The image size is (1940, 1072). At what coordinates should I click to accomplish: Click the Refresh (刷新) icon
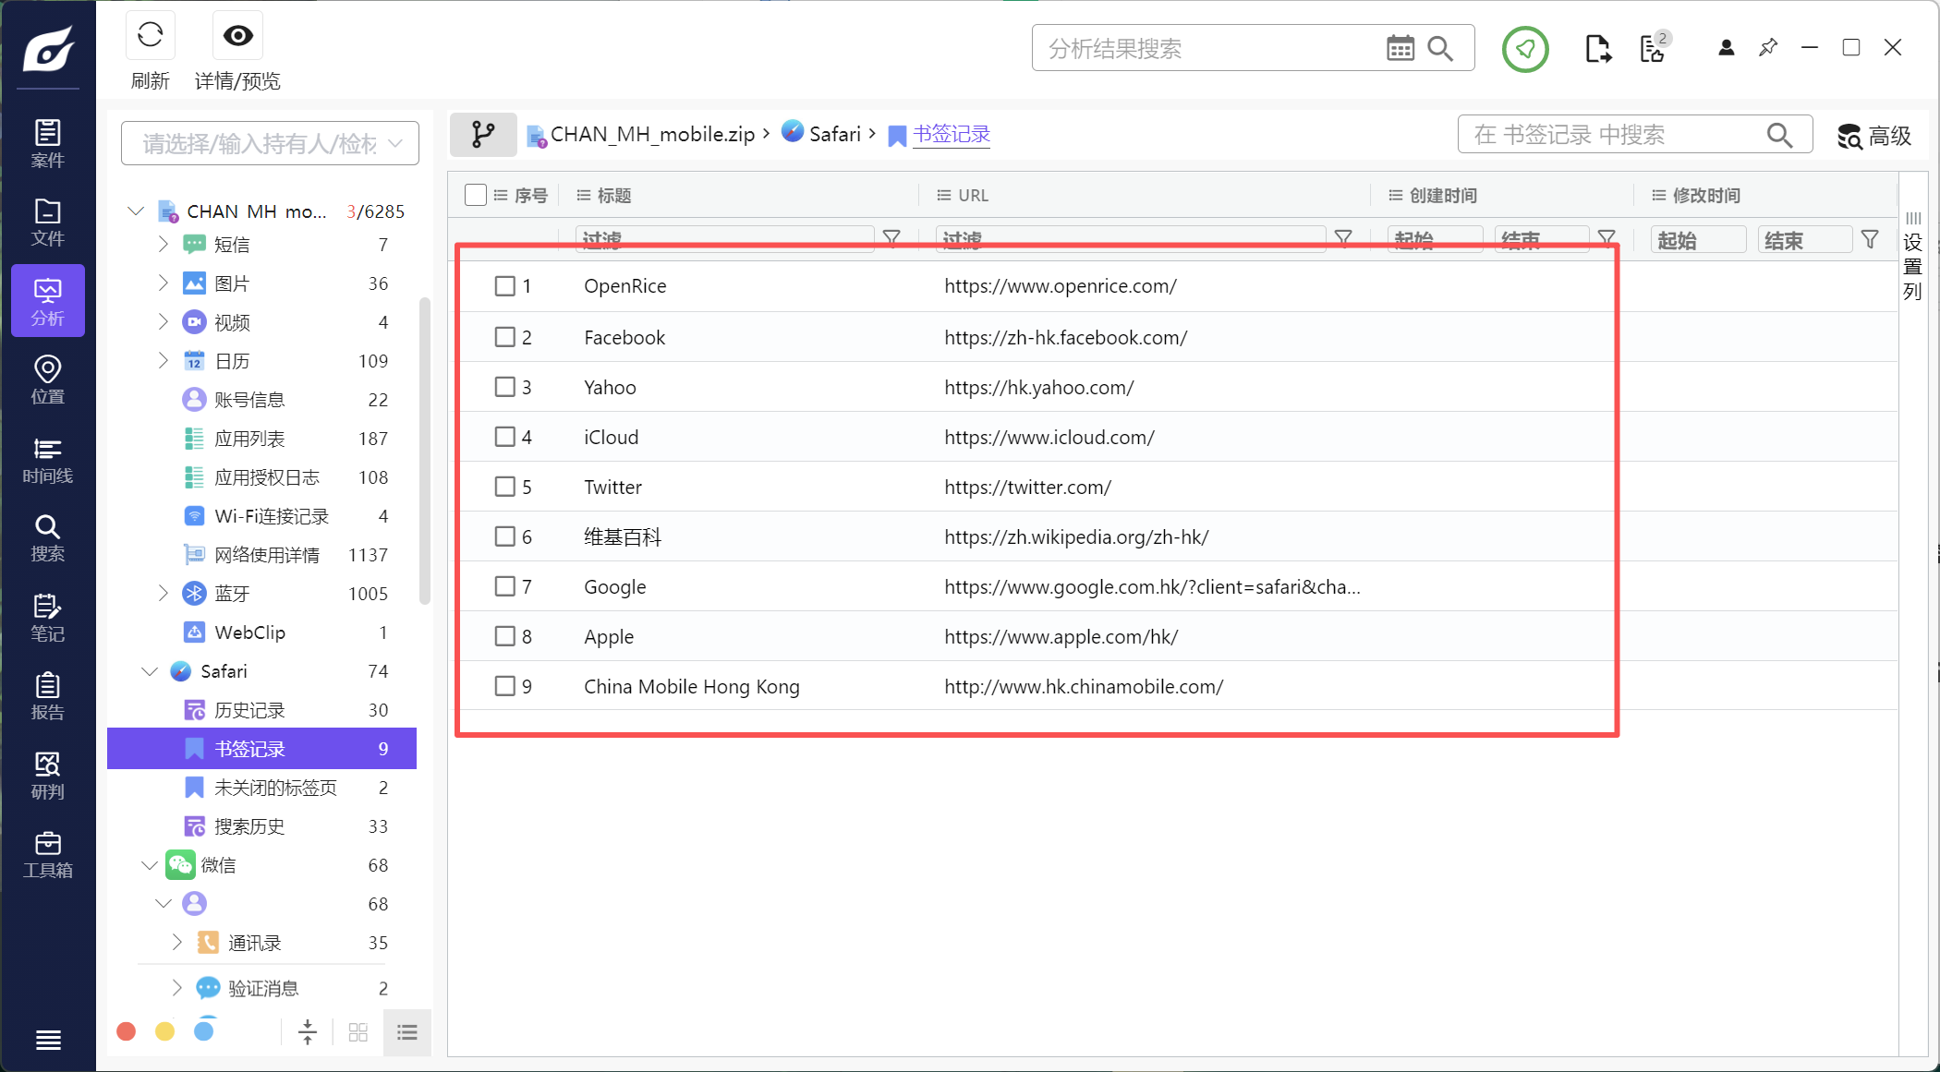tap(150, 37)
